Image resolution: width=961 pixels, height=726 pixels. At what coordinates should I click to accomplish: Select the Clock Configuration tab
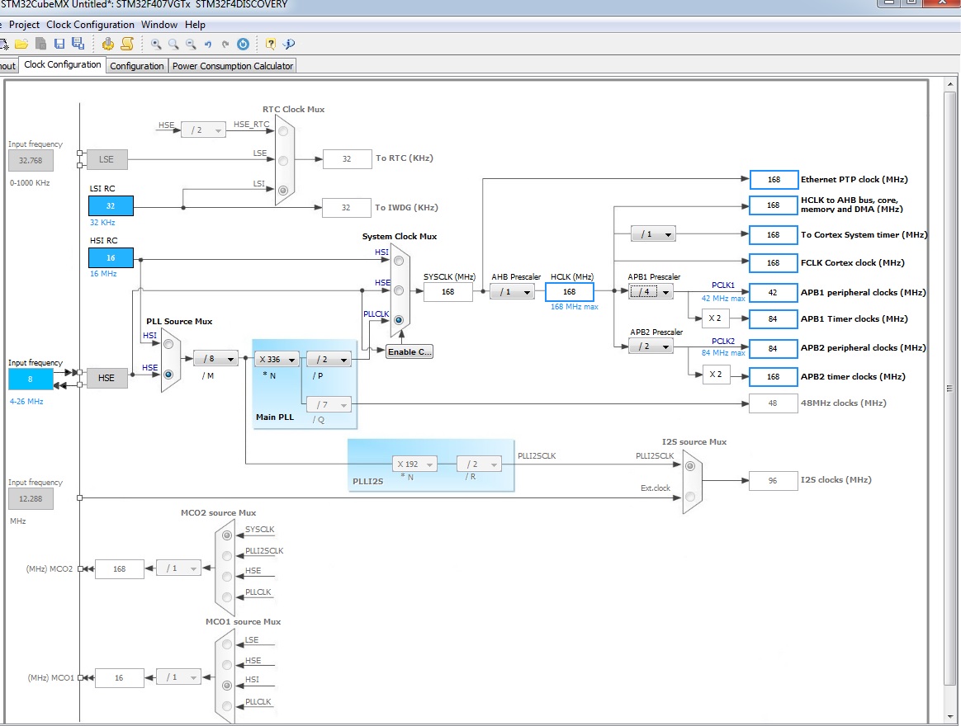pyautogui.click(x=63, y=64)
